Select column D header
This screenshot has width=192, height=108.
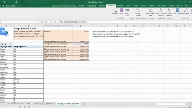(81, 26)
